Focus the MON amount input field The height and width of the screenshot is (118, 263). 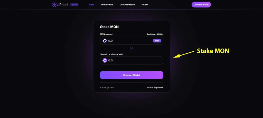click(132, 41)
